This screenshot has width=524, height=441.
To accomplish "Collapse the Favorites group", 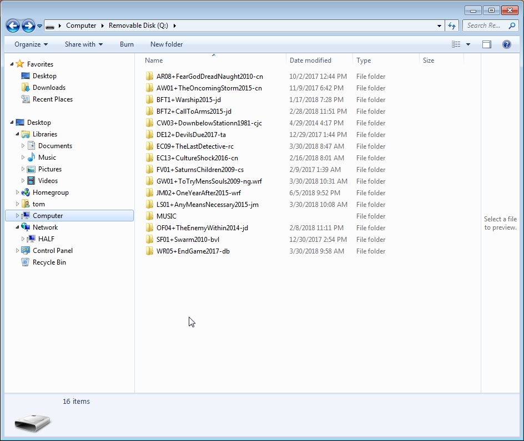I will [x=12, y=64].
